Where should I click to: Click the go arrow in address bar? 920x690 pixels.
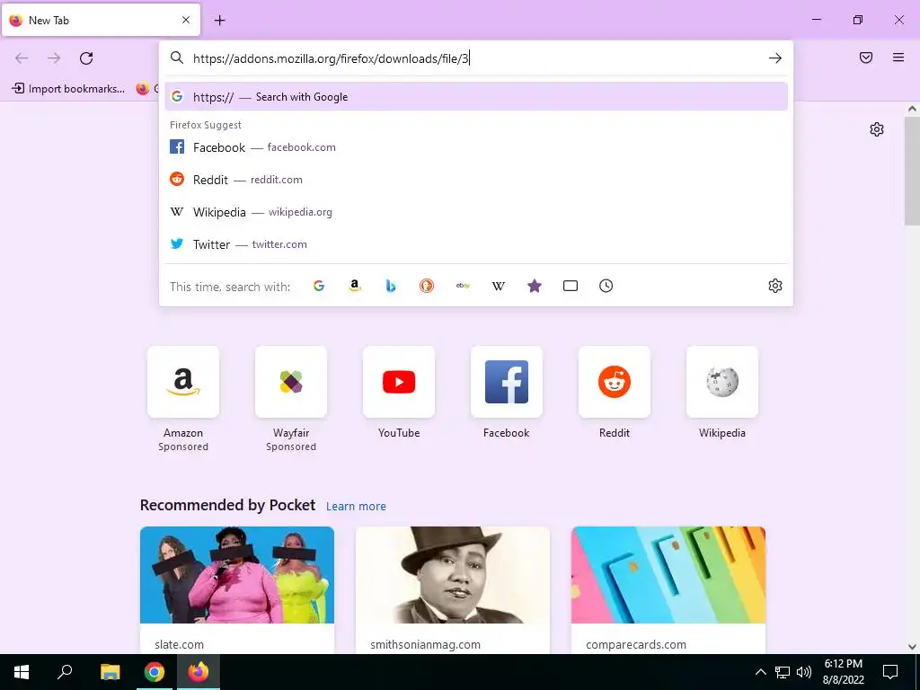[x=775, y=58]
